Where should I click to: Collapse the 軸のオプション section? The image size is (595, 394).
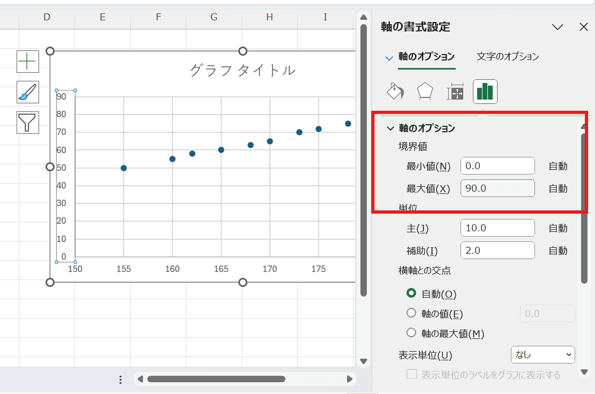390,128
